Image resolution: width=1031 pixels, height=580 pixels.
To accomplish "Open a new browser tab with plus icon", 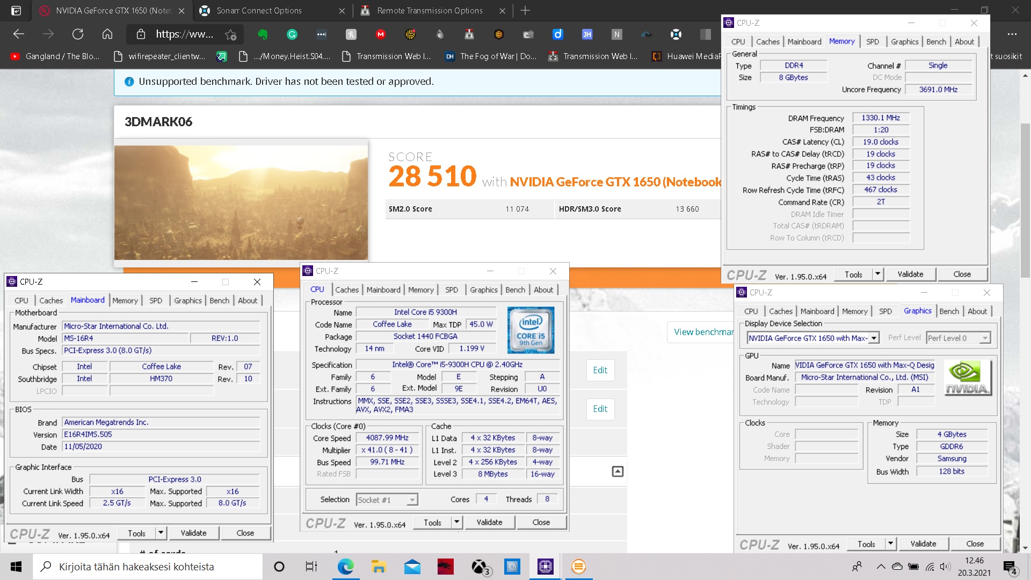I will point(525,10).
